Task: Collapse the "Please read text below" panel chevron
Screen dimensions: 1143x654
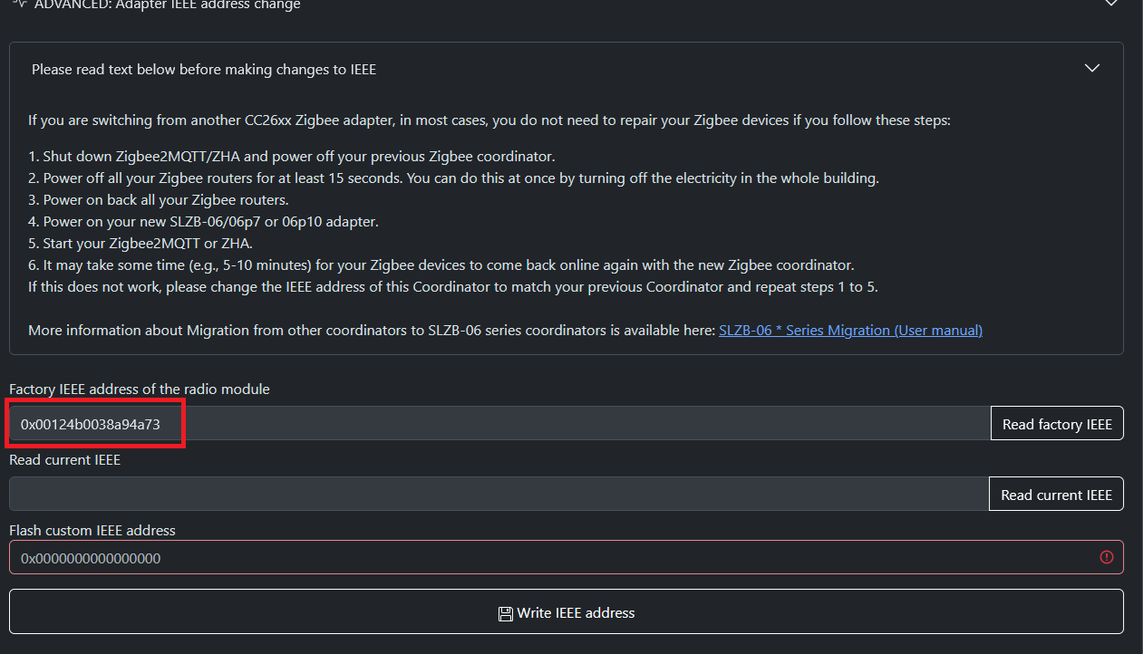Action: [x=1092, y=69]
